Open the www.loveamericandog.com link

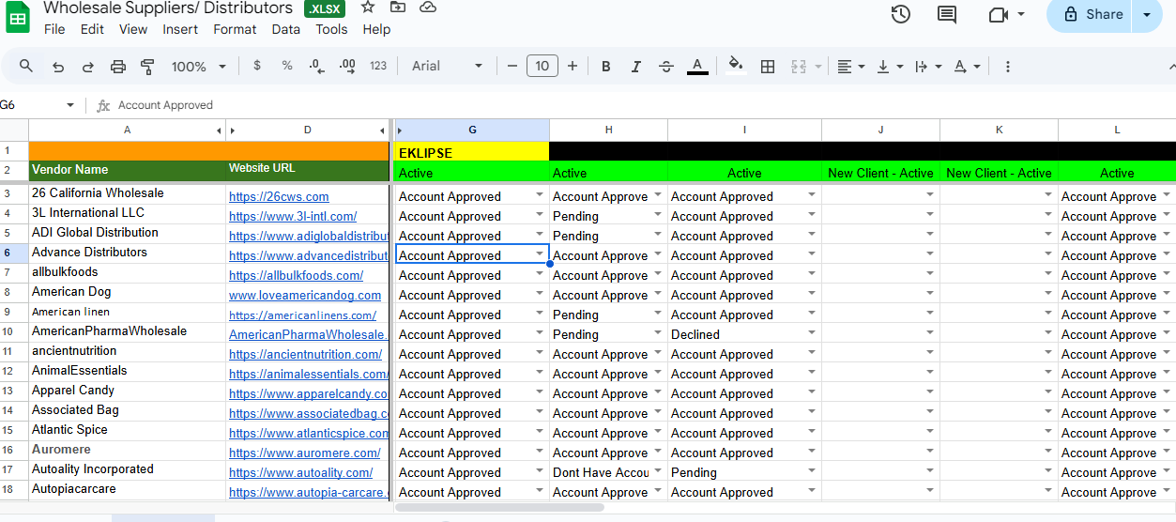tap(305, 295)
